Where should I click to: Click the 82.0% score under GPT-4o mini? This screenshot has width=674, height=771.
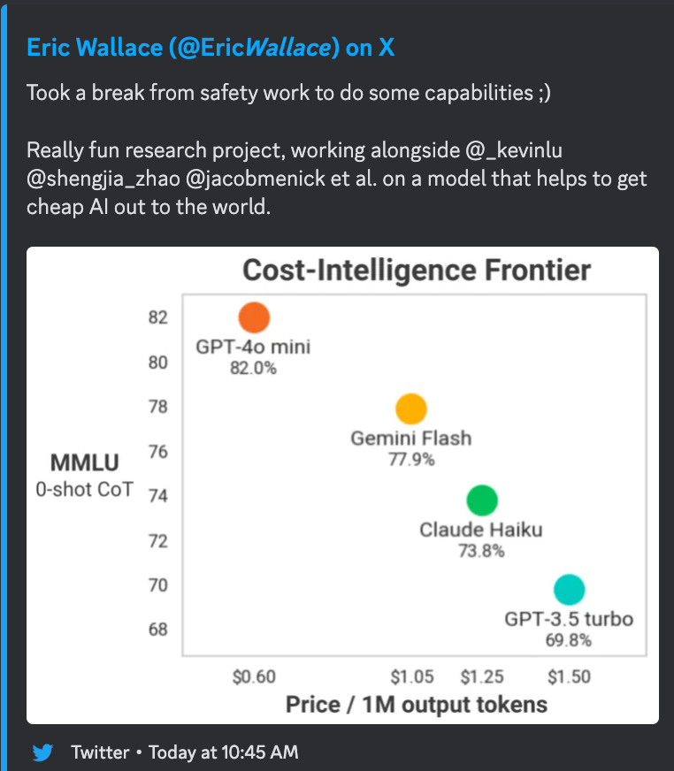[253, 368]
